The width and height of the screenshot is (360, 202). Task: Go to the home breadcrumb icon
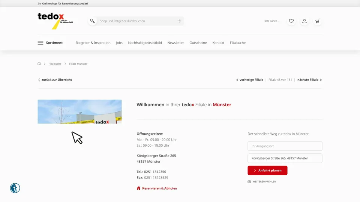coord(39,64)
